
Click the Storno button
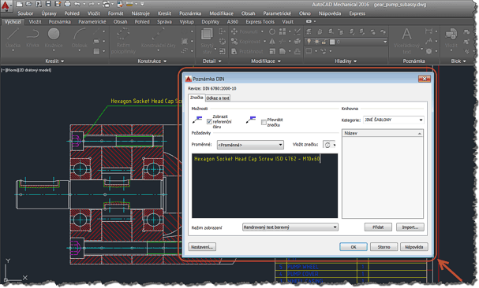point(384,247)
